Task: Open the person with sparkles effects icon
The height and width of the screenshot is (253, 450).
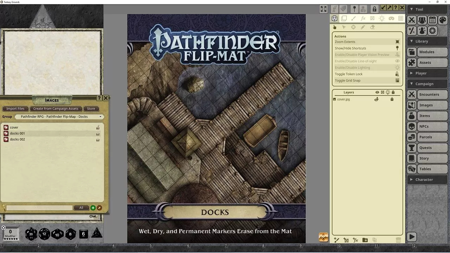Action: 422,31
